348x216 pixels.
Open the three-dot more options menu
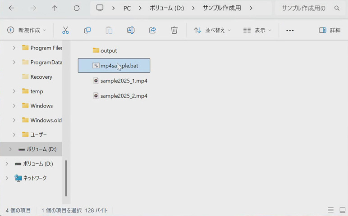click(290, 30)
